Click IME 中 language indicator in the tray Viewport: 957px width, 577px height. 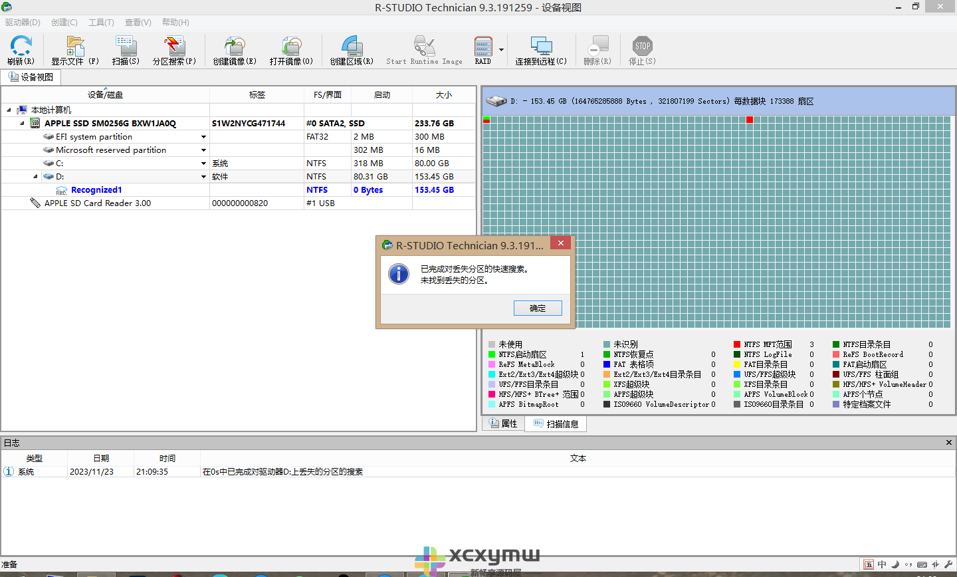(x=882, y=564)
